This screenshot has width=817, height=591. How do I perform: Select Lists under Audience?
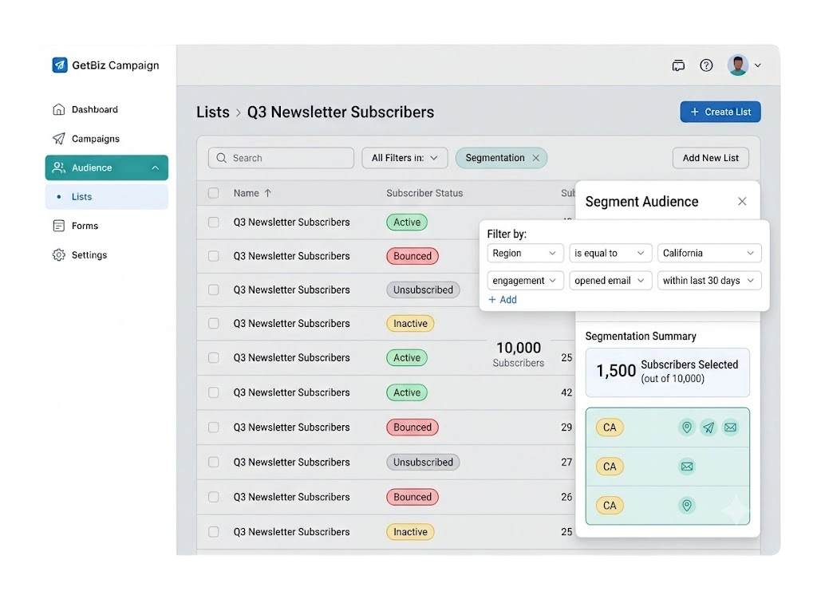[106, 197]
